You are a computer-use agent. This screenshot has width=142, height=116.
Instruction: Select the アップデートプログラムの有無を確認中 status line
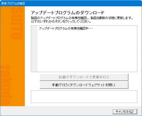pos(66,29)
